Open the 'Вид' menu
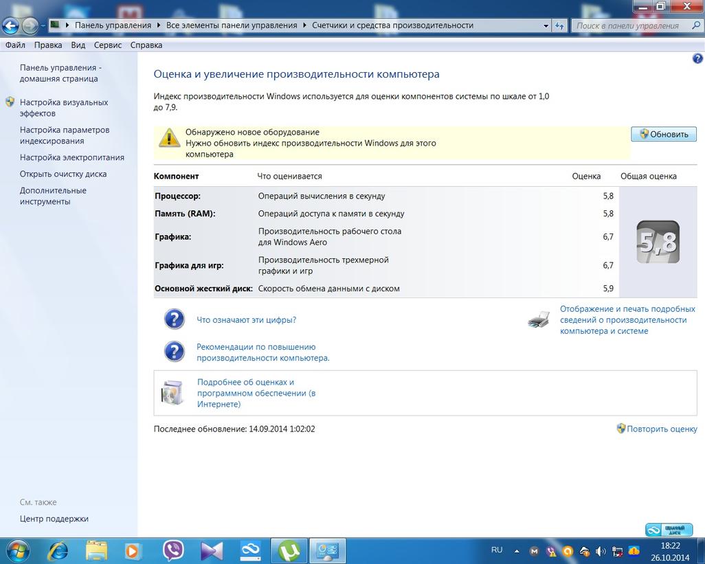705x564 pixels. pyautogui.click(x=78, y=45)
